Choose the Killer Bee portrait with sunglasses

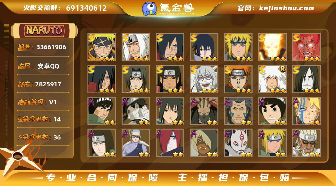click(306, 143)
